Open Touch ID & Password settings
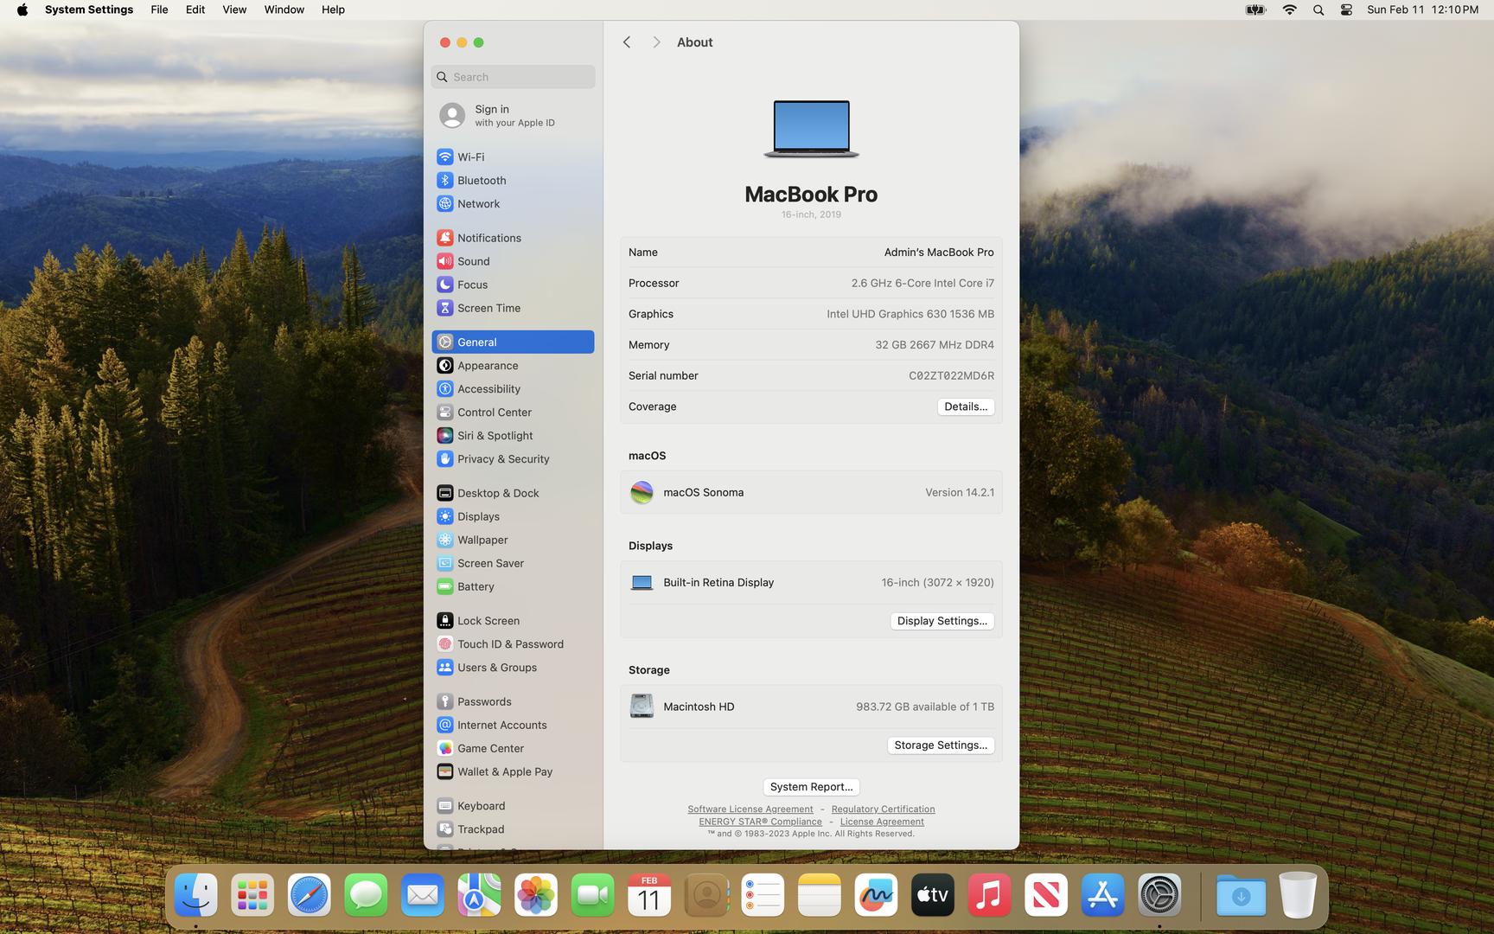Screen dimensions: 1494x934 click(509, 644)
